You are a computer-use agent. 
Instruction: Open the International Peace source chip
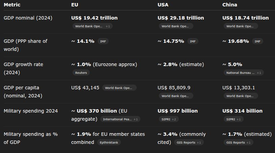(x=120, y=119)
